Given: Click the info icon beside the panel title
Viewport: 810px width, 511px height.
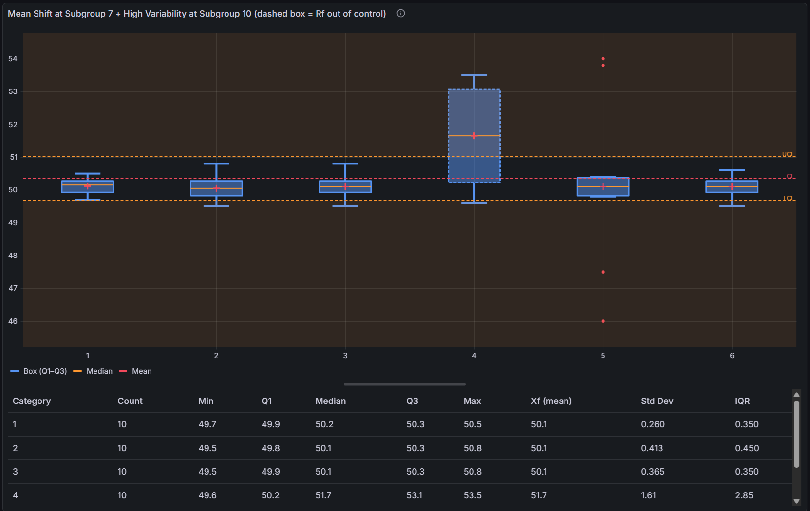Looking at the screenshot, I should [x=400, y=13].
